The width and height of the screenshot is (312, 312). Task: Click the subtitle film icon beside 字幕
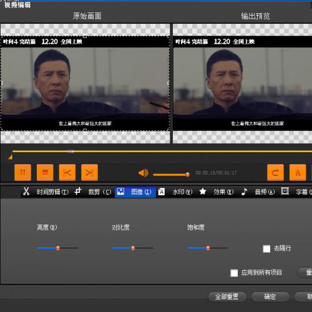pos(285,191)
